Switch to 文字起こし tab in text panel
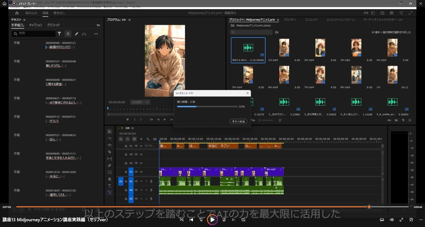425x227 pixels. tap(17, 25)
